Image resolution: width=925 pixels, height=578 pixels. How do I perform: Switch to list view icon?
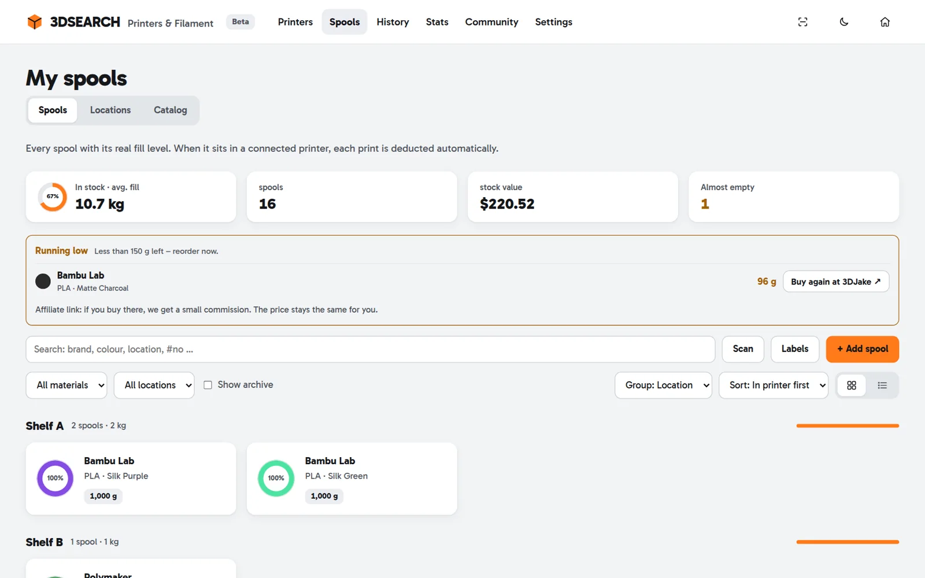[882, 386]
